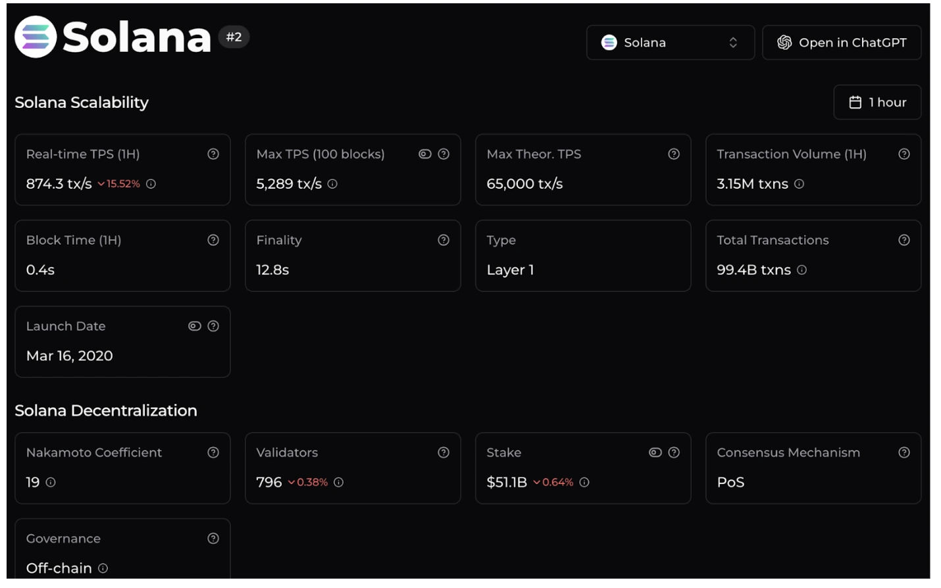Image resolution: width=941 pixels, height=588 pixels.
Task: Click the Stake 0.64% decrease indicator
Action: 553,482
